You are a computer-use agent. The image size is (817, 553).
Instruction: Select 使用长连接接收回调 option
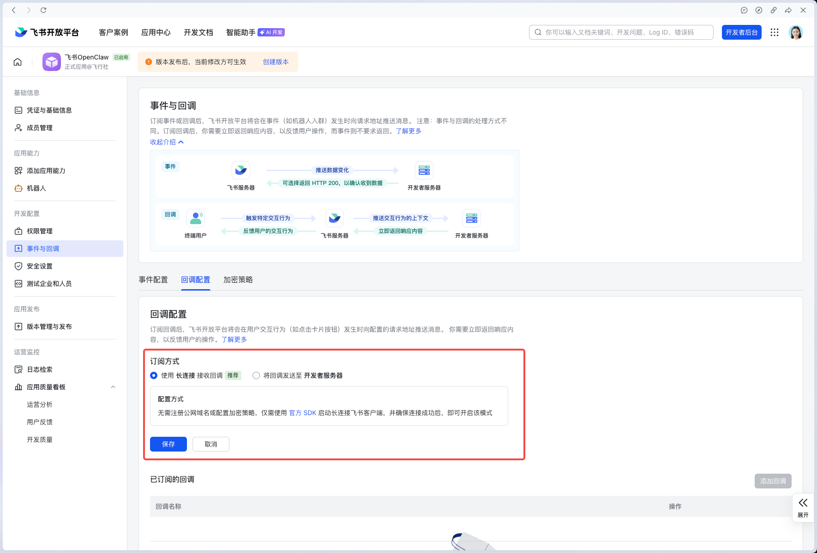153,375
